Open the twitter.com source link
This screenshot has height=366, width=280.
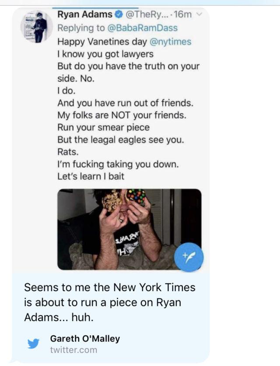coord(73,350)
